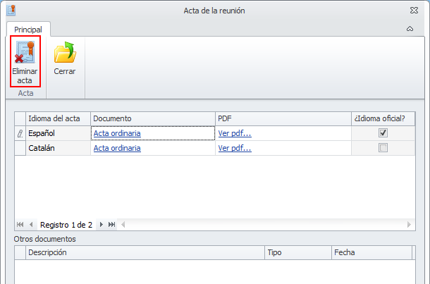Image resolution: width=430 pixels, height=284 pixels.
Task: Click the Cerrar folder icon
Action: click(65, 53)
